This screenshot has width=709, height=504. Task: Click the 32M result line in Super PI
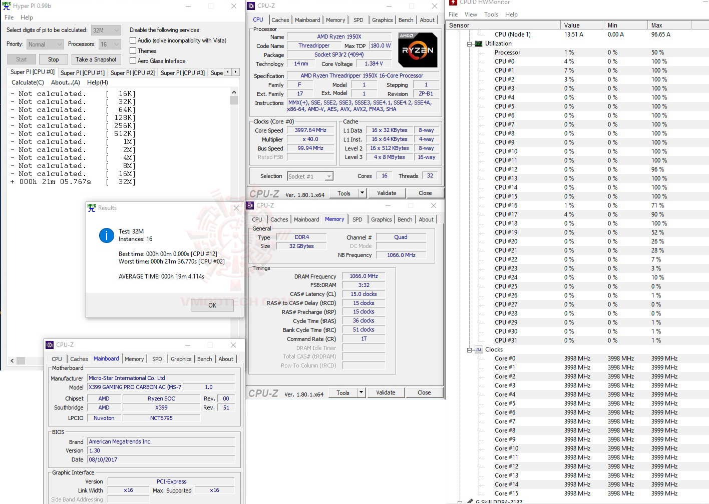click(x=73, y=182)
